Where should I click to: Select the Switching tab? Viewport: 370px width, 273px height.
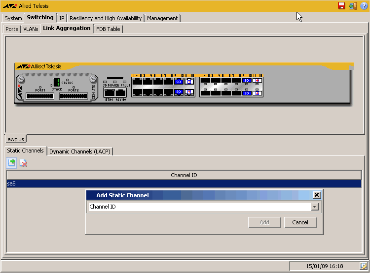pyautogui.click(x=40, y=17)
